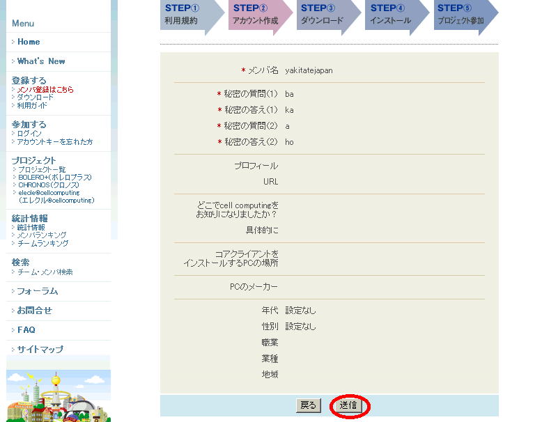Click the 秘密の質問(1) value ba

pos(289,94)
